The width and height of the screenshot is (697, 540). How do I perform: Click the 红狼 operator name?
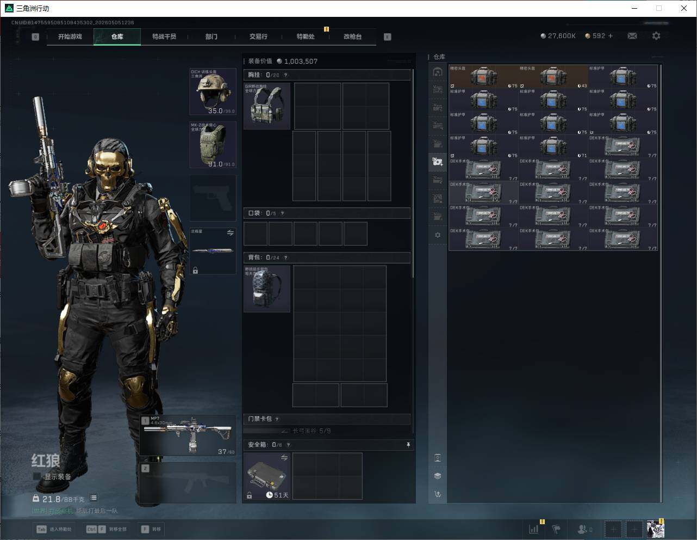45,461
